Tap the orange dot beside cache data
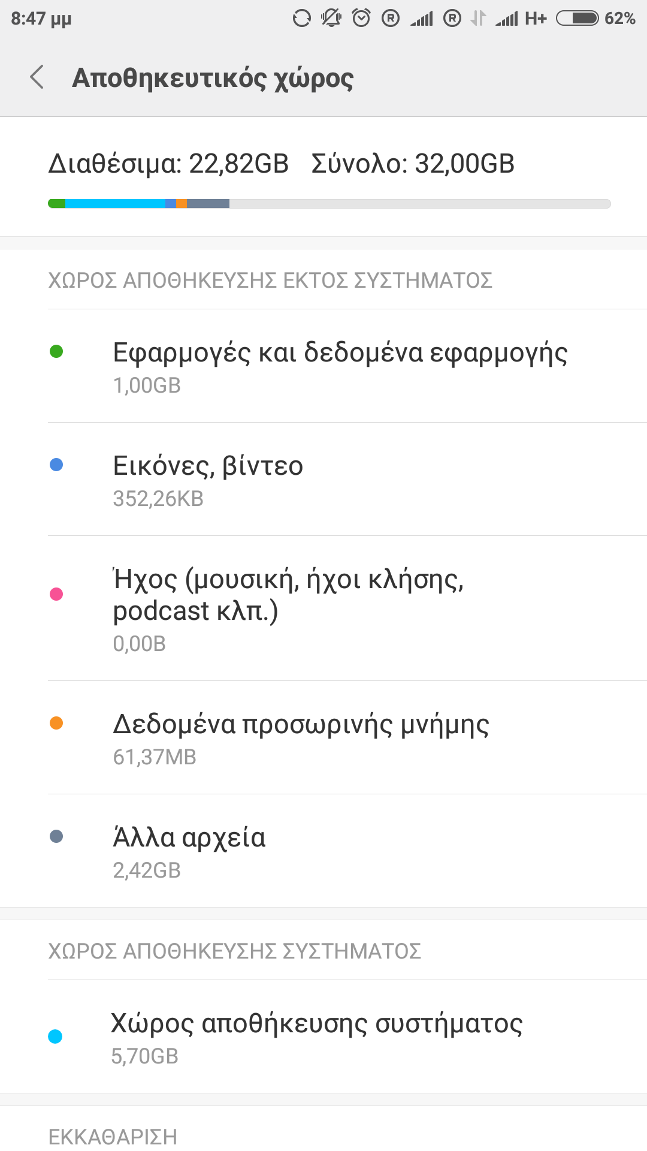 (x=56, y=723)
